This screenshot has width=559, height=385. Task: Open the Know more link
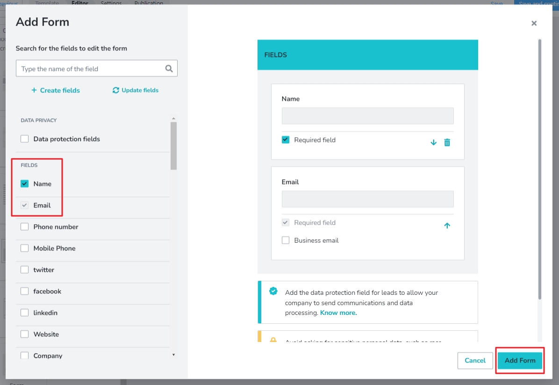pos(338,313)
